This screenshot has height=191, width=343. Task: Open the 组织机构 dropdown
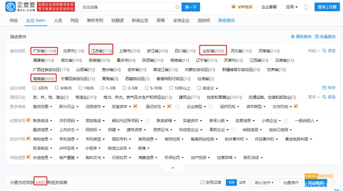point(229,106)
